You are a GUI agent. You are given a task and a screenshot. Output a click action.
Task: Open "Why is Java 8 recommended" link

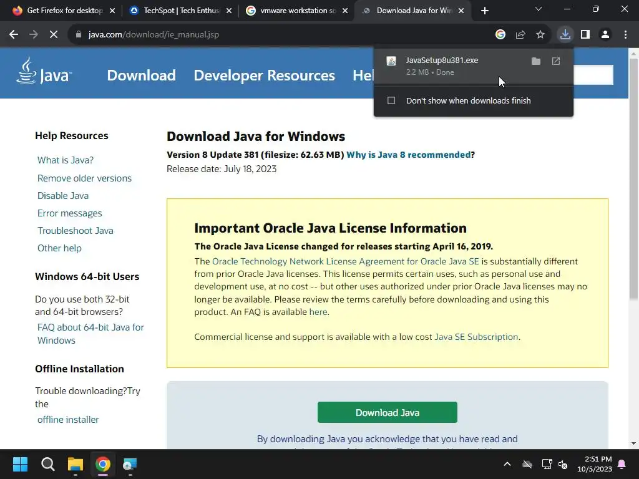(x=408, y=155)
